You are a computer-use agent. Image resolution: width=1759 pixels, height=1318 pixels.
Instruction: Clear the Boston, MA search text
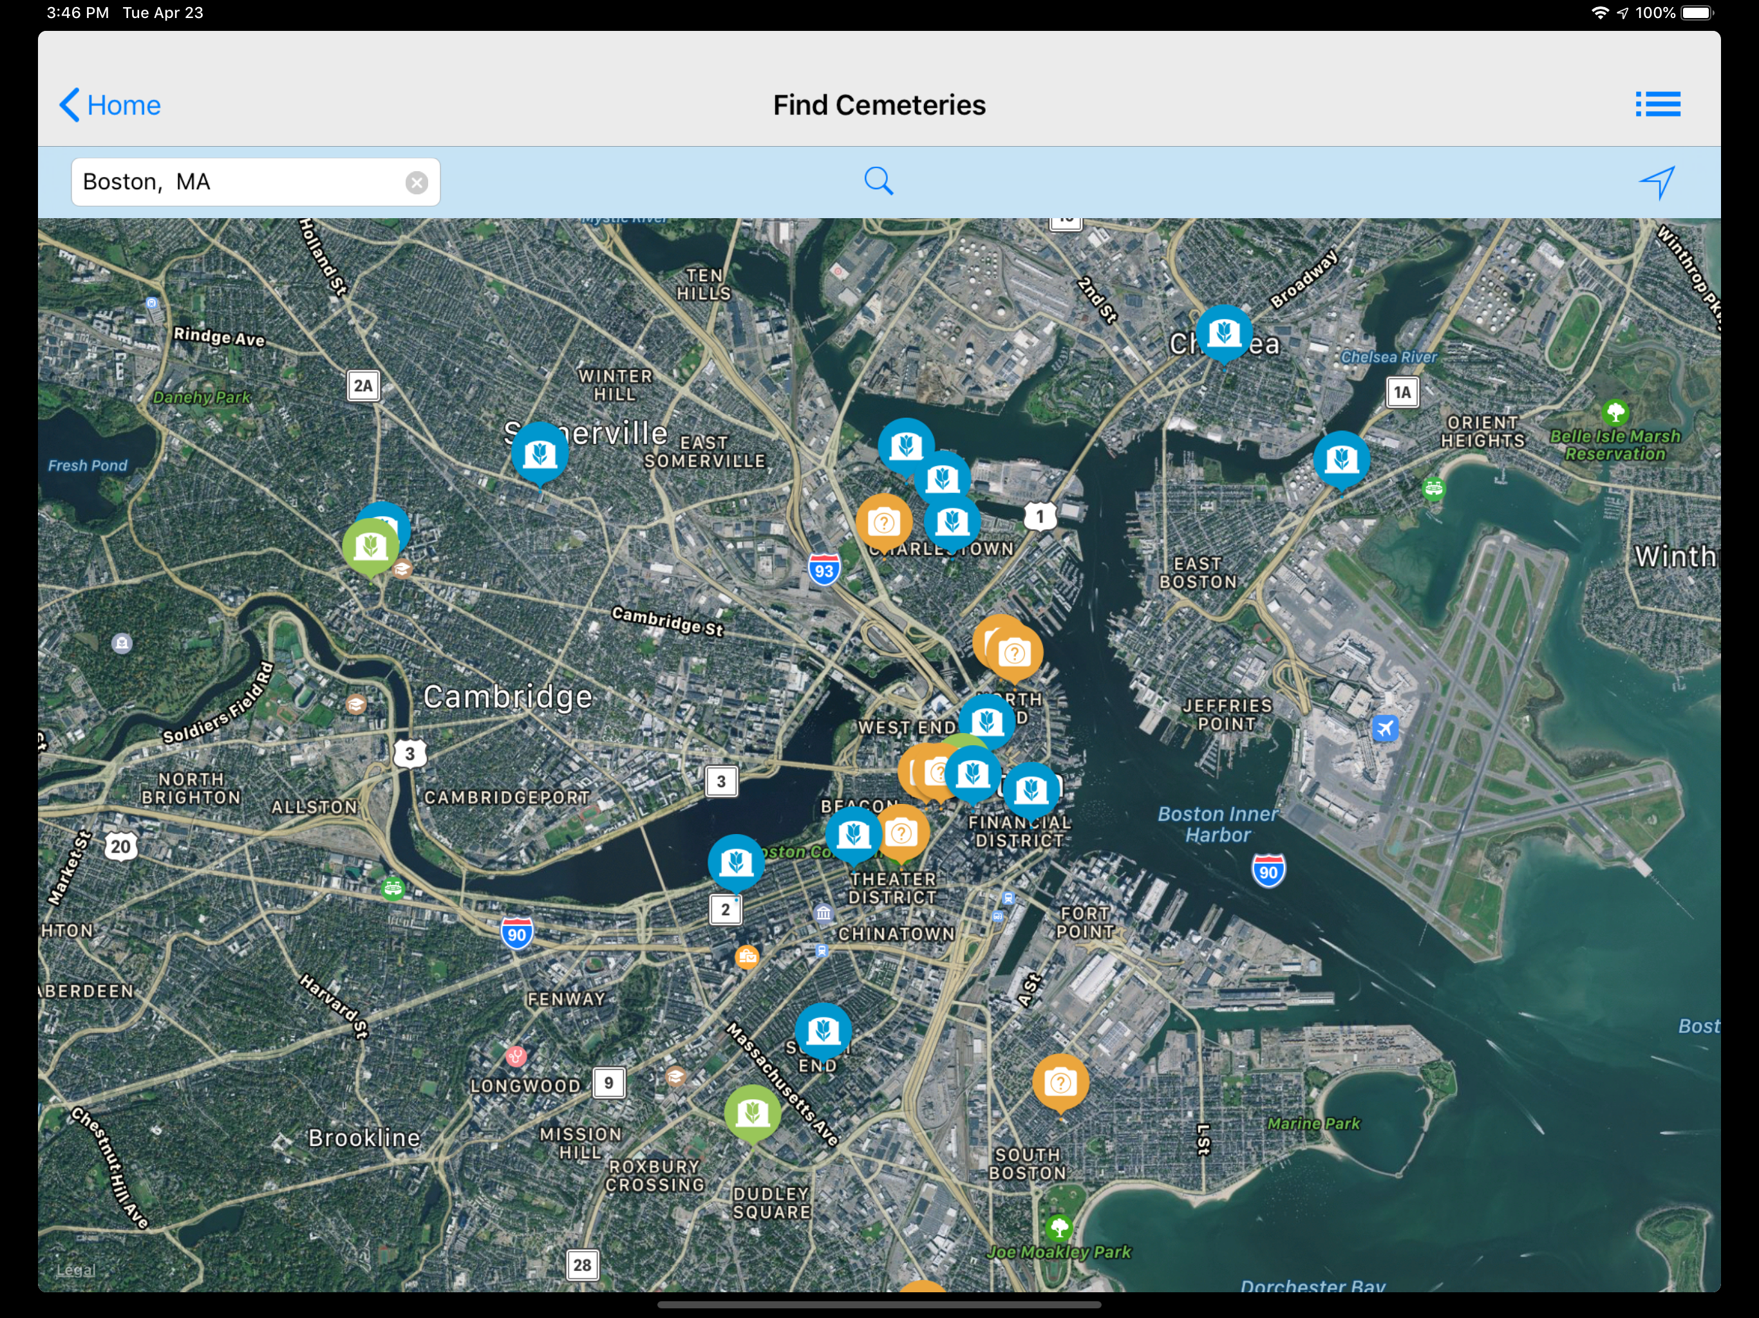click(x=417, y=183)
